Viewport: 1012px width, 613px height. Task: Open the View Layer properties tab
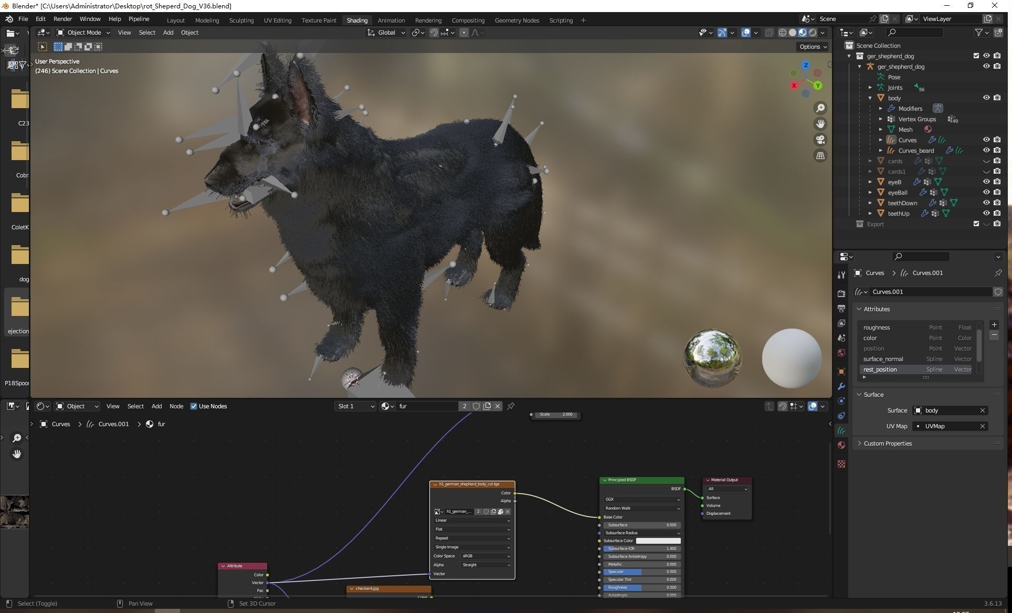841,323
